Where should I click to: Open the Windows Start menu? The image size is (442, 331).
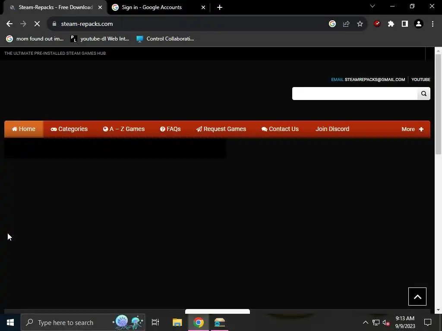[10, 322]
